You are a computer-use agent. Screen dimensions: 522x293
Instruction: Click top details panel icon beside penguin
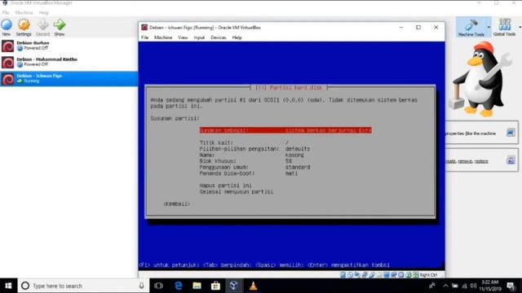tap(511, 133)
